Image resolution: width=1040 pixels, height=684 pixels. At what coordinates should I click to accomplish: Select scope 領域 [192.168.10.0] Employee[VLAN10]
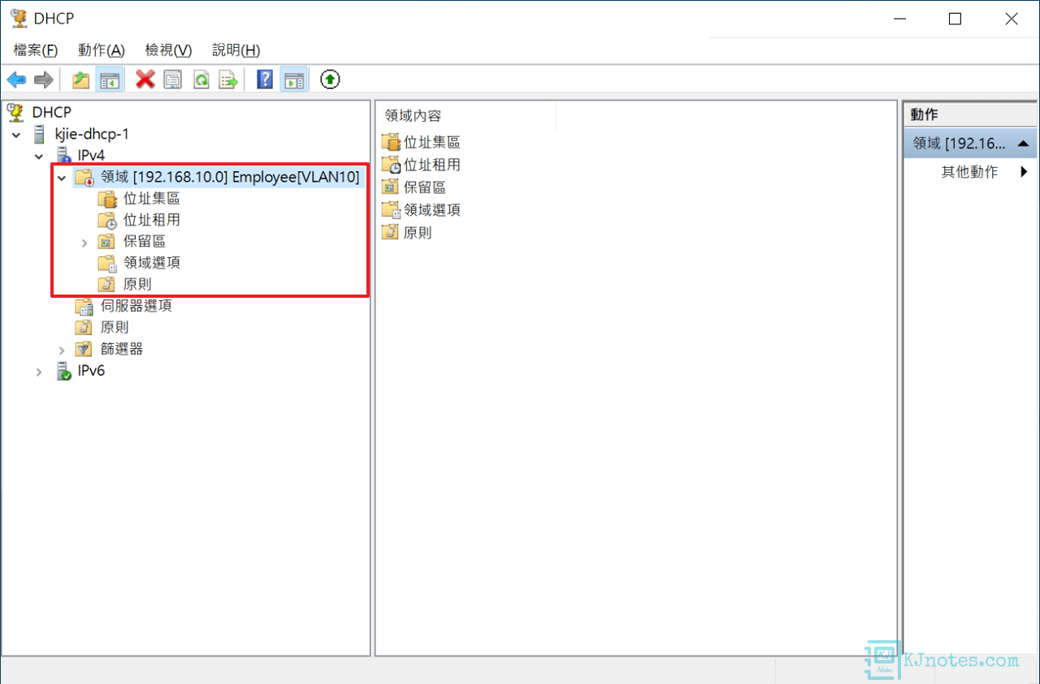(230, 177)
